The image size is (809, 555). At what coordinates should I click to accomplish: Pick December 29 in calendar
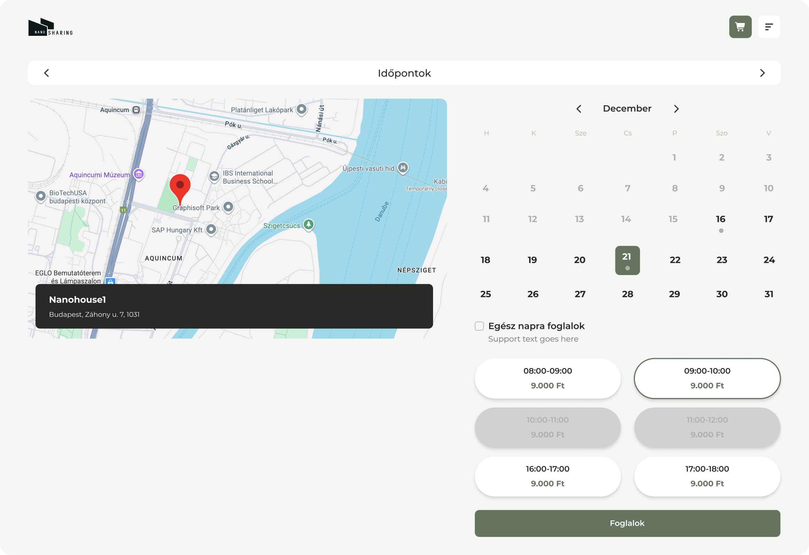click(x=675, y=294)
